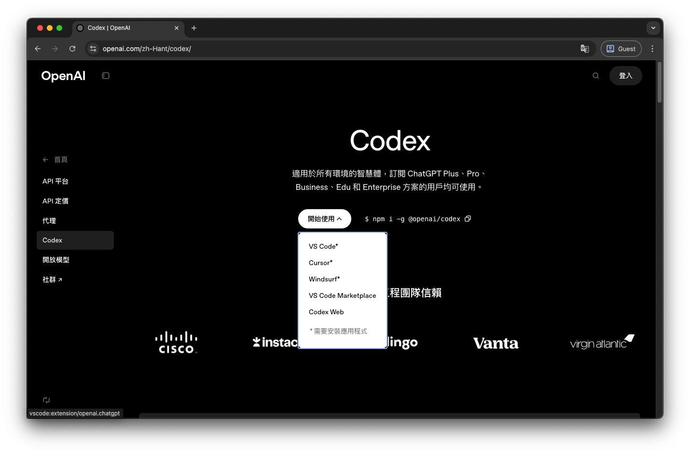This screenshot has width=690, height=454.
Task: Close the Codex | OpenAI tab
Action: click(x=177, y=28)
